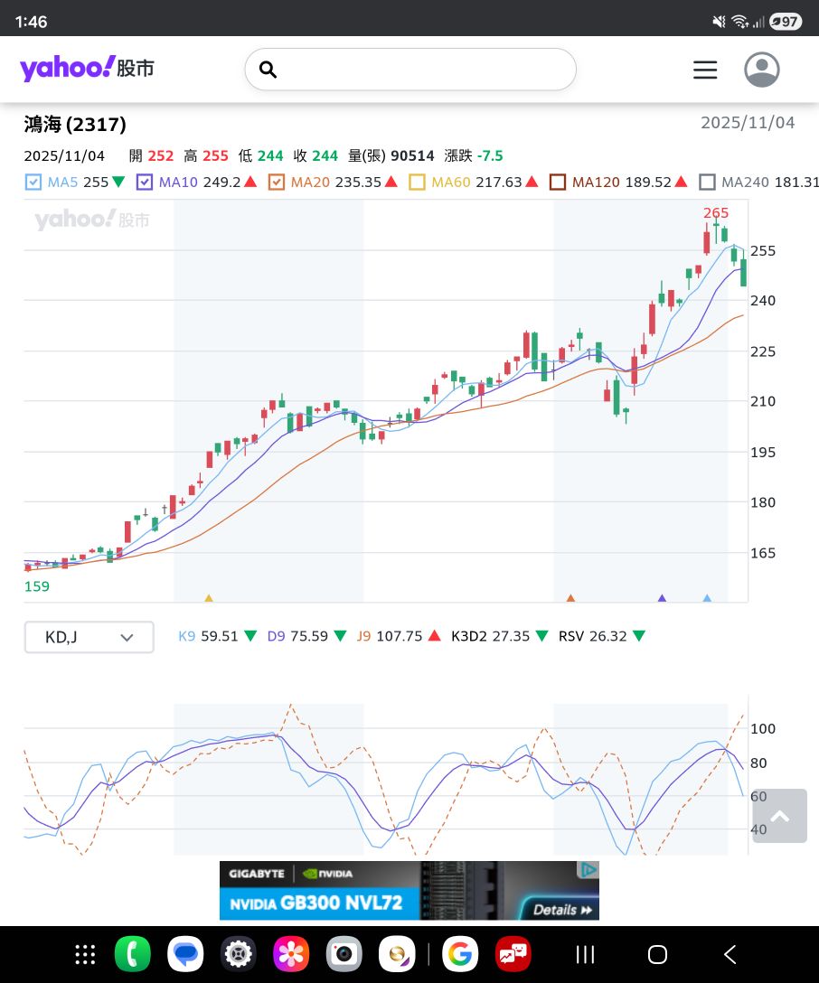819x983 pixels.
Task: Click Details on the ad banner
Action: tap(561, 909)
